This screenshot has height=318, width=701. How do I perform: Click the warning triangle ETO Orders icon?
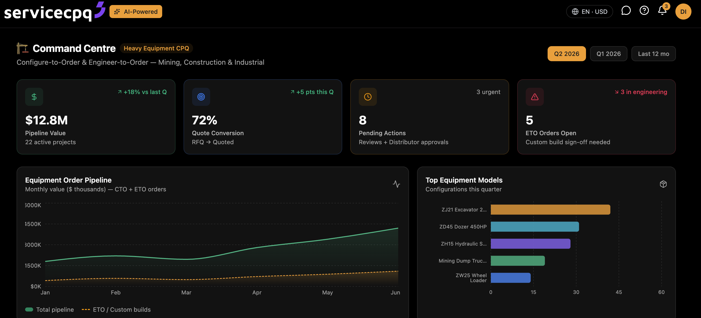click(535, 97)
